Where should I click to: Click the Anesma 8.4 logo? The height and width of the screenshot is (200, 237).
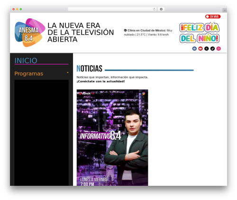[x=30, y=33]
